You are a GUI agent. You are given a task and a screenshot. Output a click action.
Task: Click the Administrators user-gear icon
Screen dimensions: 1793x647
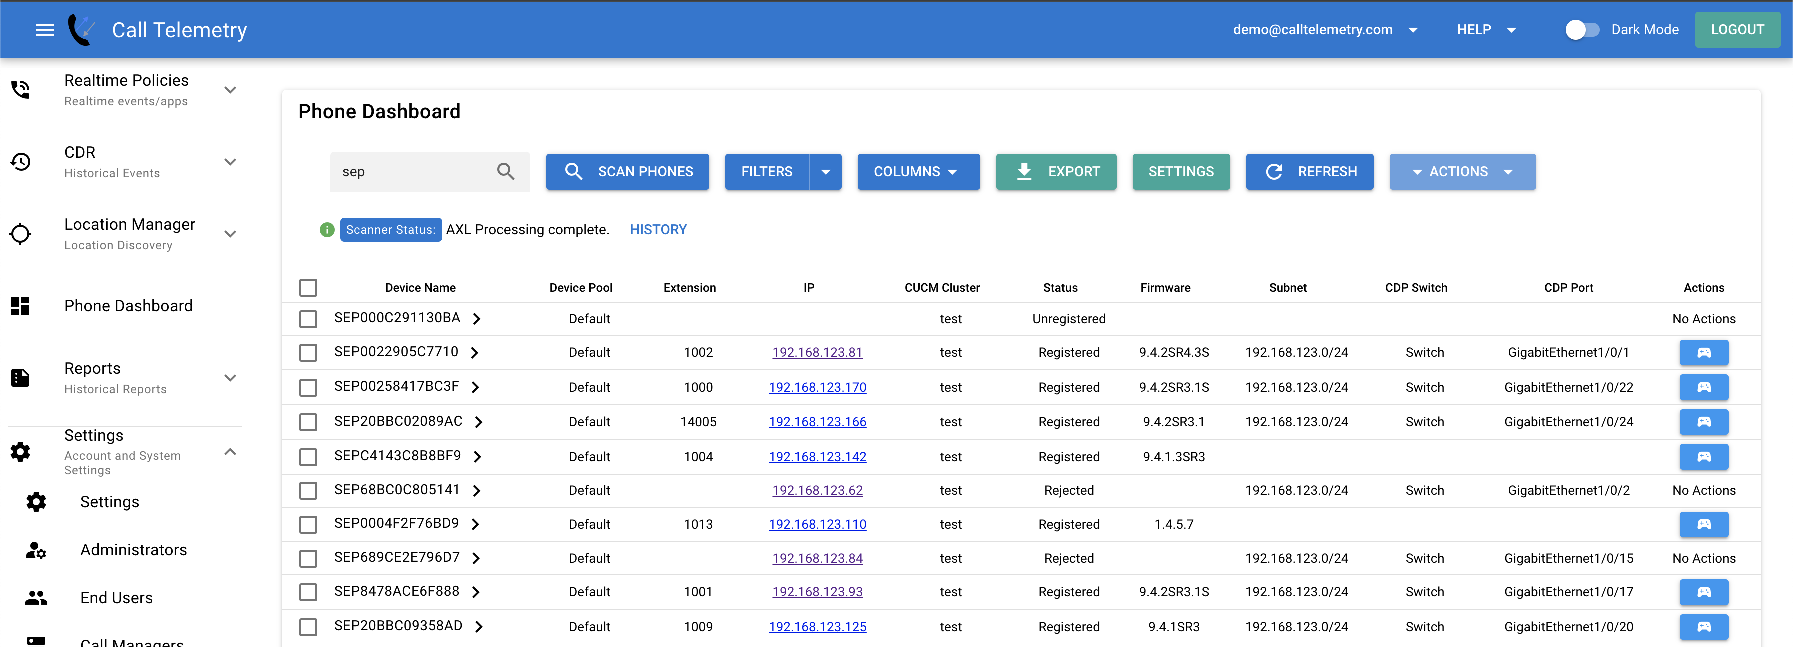point(36,550)
